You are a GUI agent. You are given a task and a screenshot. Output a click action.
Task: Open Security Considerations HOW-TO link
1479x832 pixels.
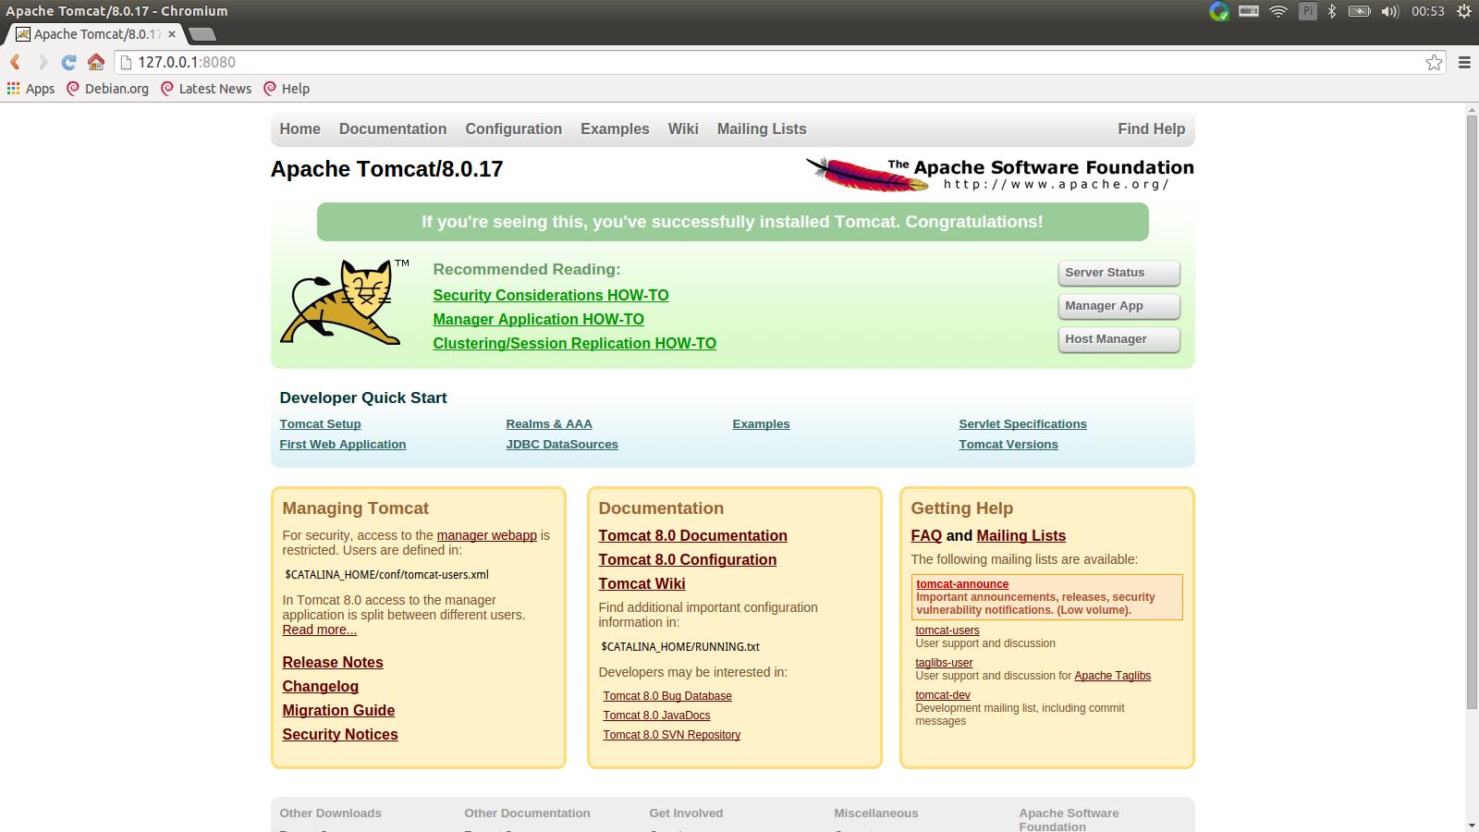pyautogui.click(x=551, y=295)
